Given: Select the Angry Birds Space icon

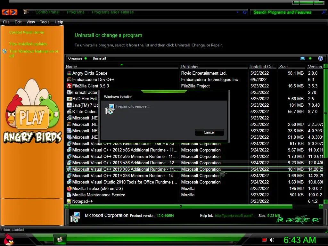Looking at the screenshot, I should [x=69, y=73].
